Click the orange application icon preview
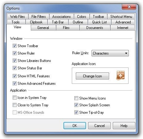This screenshot has height=139, width=143. (121, 76)
